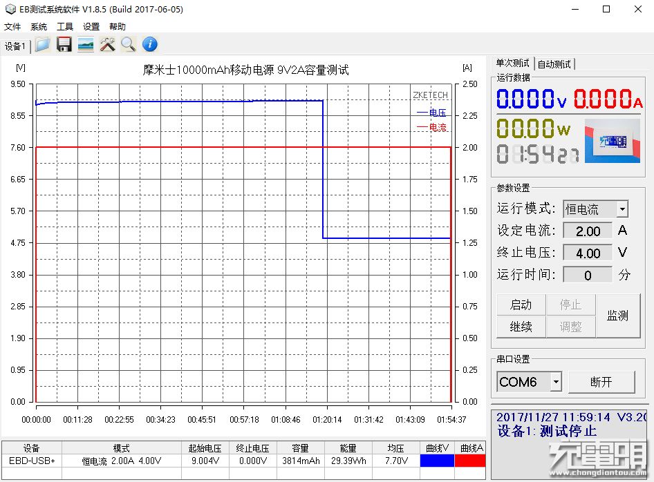Open the 设置 menu
Screen dimensions: 654x482
(x=91, y=27)
